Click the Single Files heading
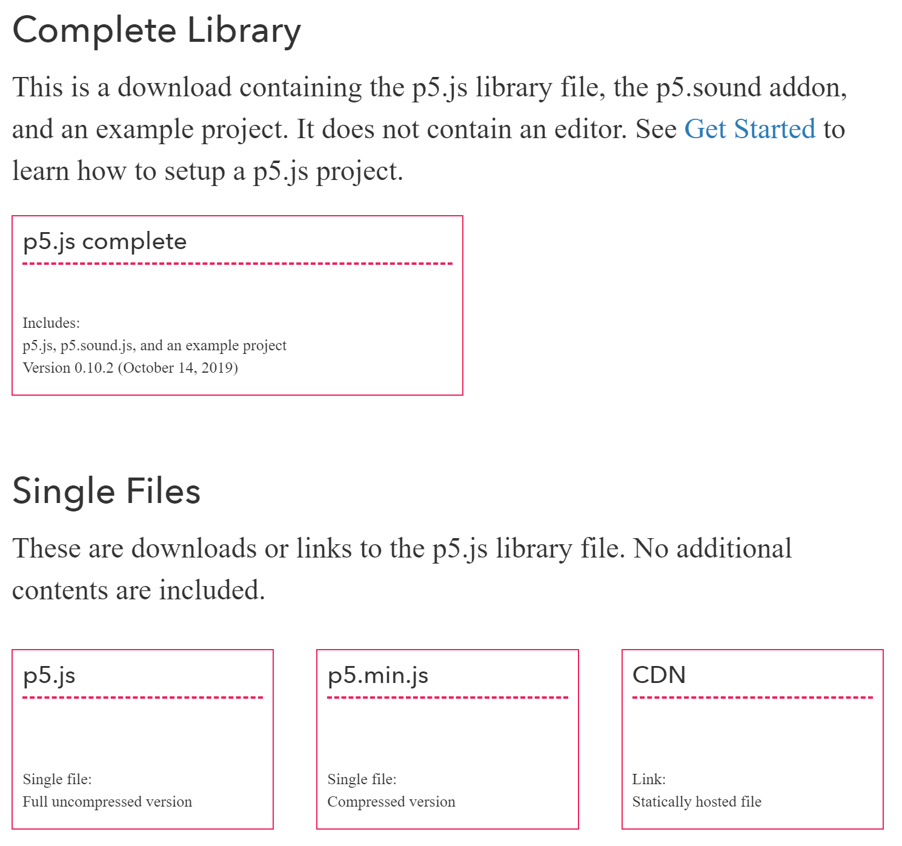This screenshot has width=902, height=846. (106, 491)
